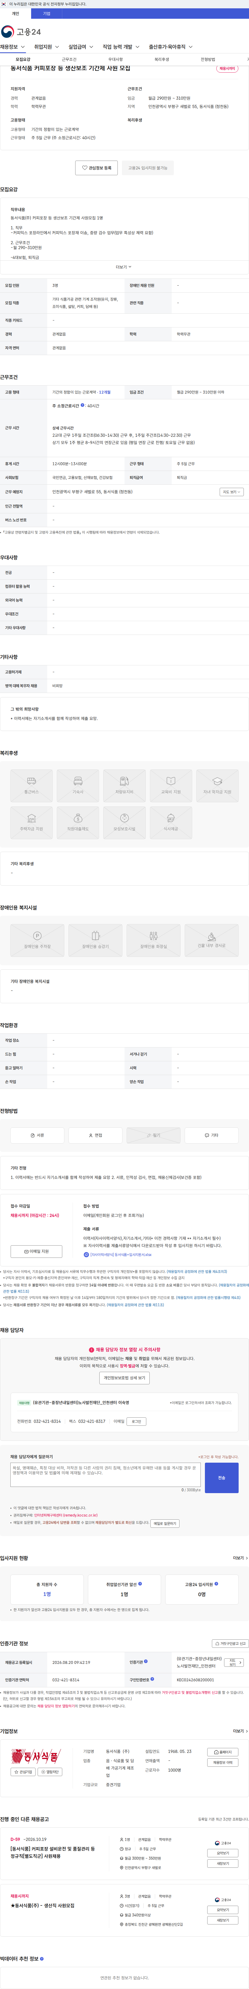The height and width of the screenshot is (1989, 249).
Task: Click 채용정보 더보기 button in 기업정보
Action: coord(223,1763)
